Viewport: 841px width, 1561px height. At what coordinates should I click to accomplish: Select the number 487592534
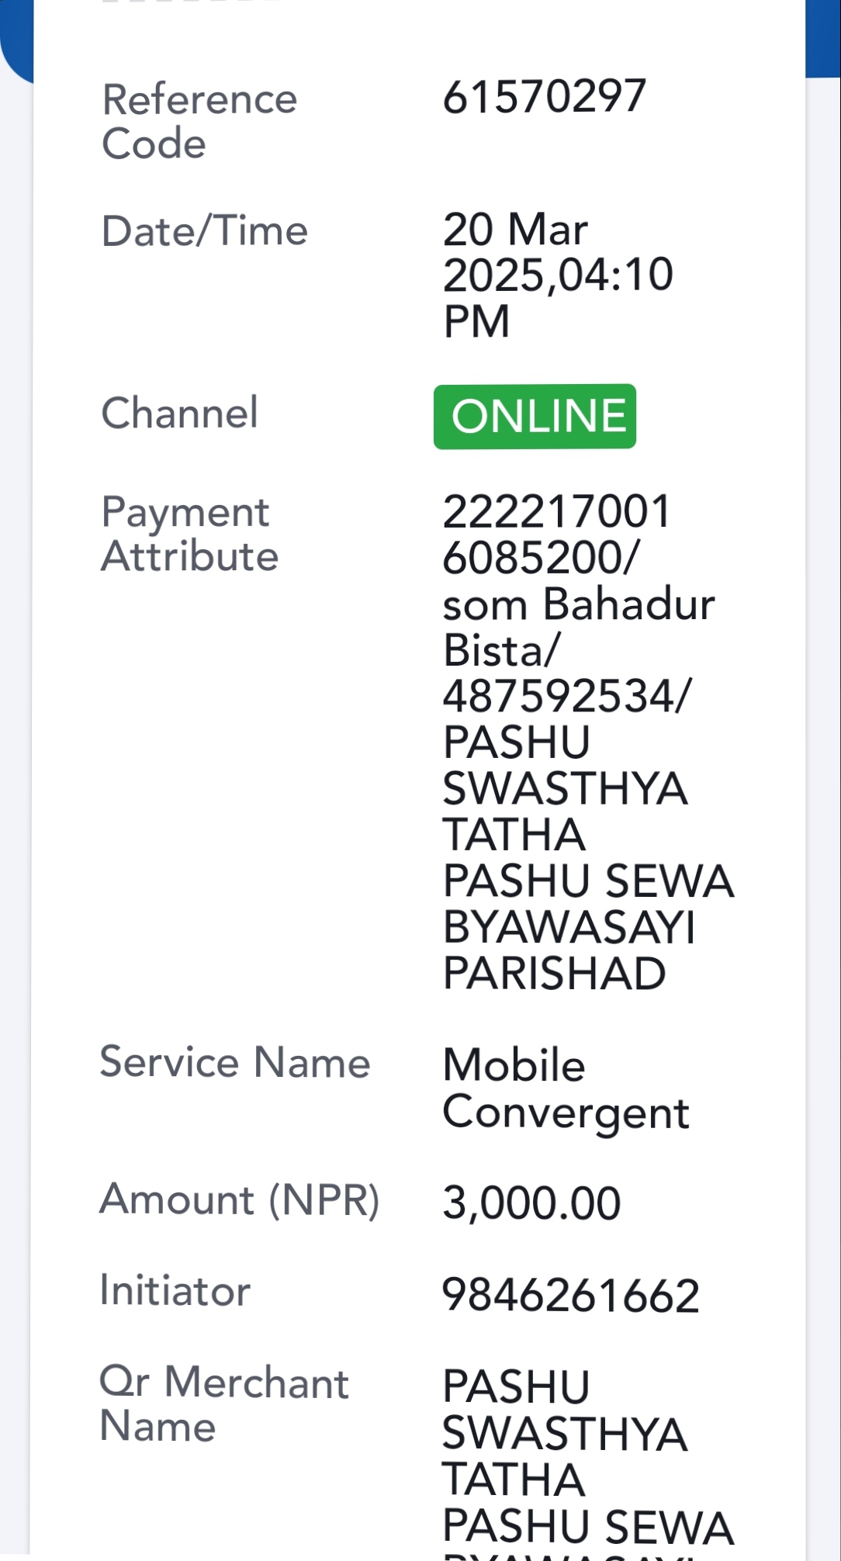pos(566,696)
